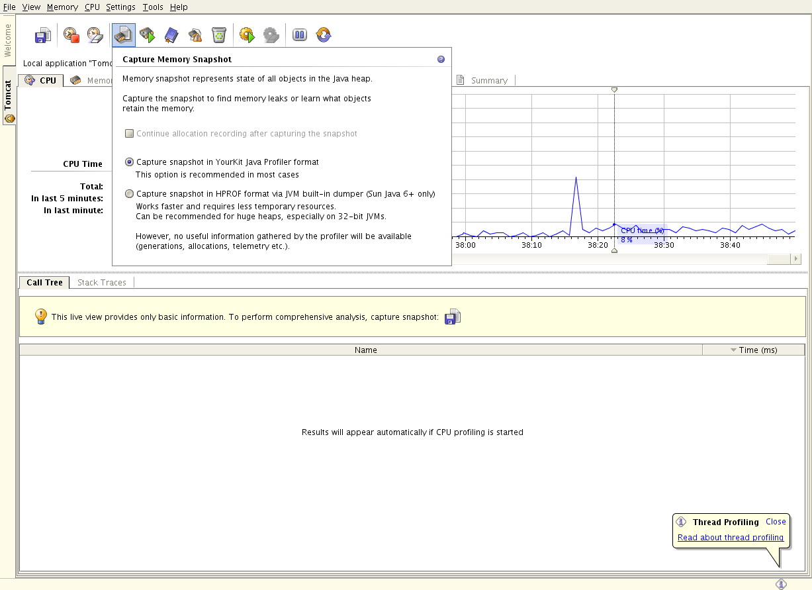
Task: Click 'In last minute:' label
Action: (73, 211)
